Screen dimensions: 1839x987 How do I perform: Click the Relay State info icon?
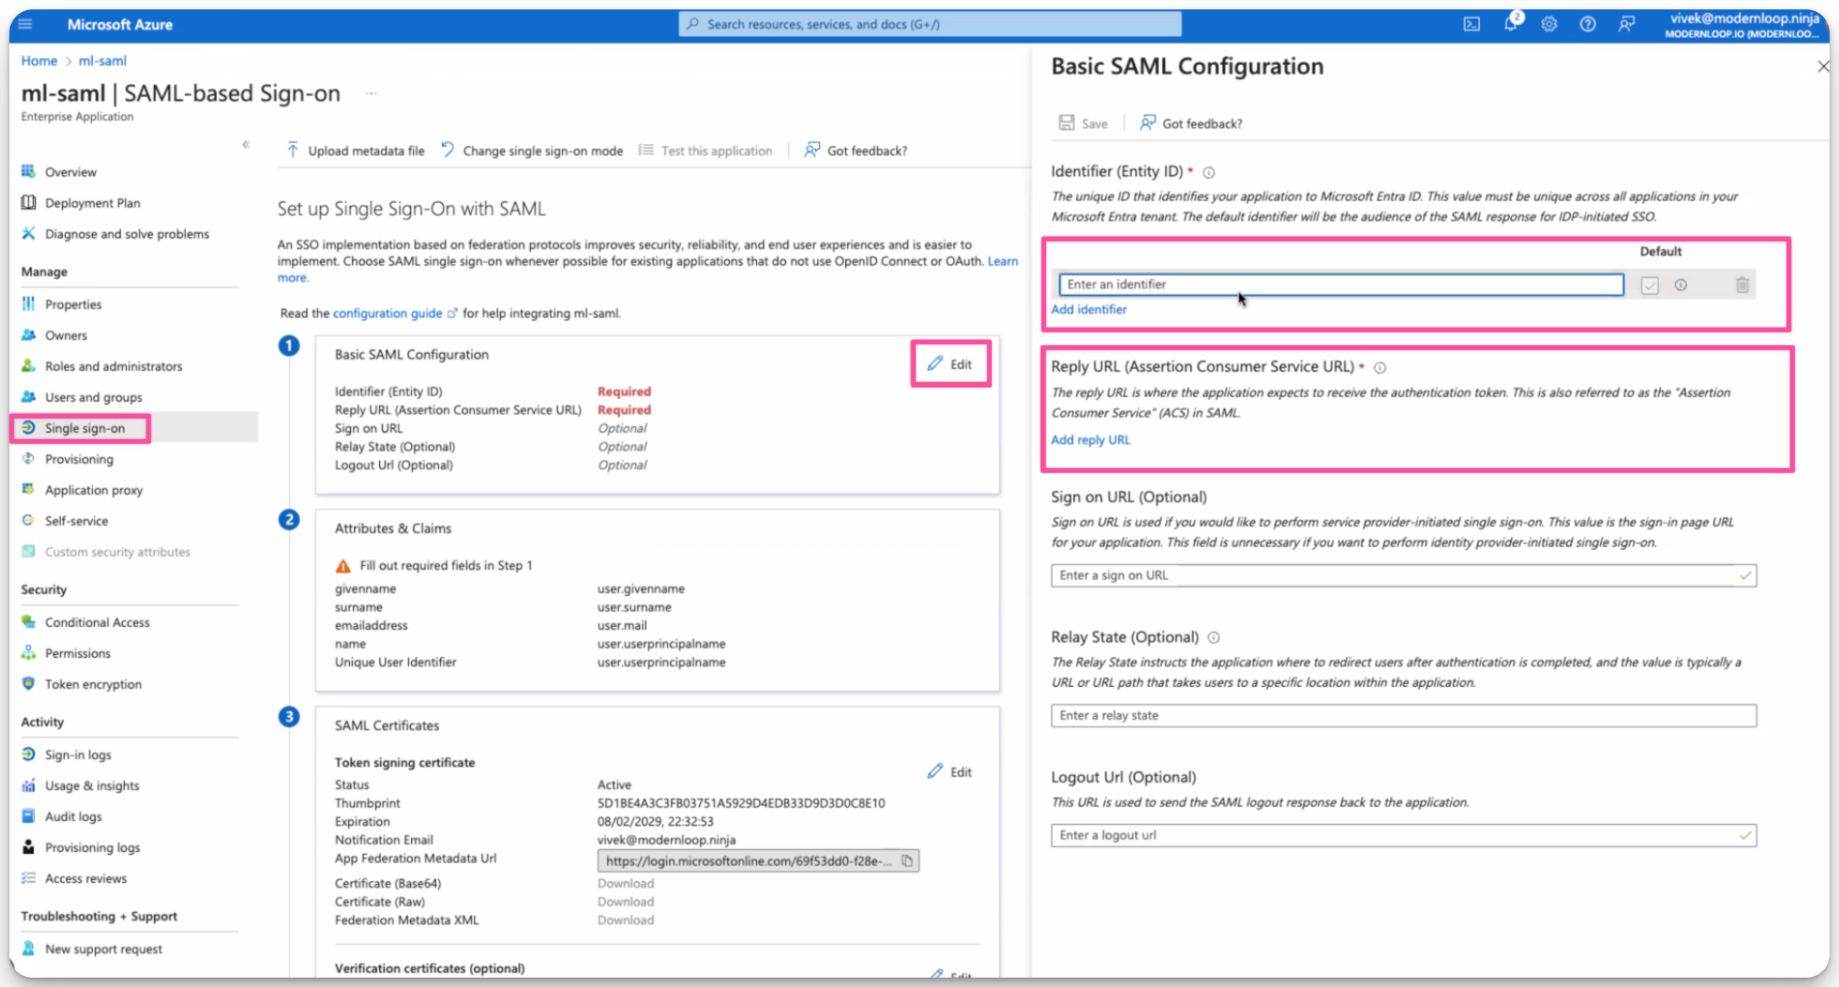click(x=1213, y=638)
